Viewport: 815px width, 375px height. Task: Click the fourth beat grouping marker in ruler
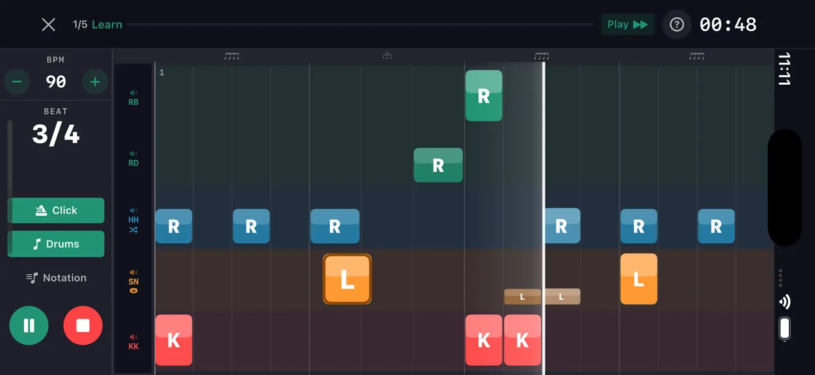(697, 56)
